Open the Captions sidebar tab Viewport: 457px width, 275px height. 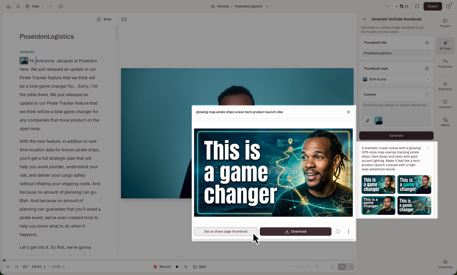click(445, 104)
